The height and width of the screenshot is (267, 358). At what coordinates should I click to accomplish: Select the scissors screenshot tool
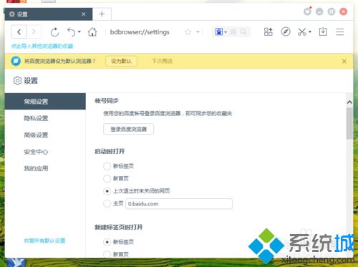tap(302, 31)
